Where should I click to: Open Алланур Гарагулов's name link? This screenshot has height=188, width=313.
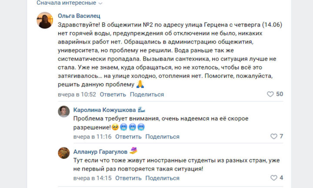[100, 151]
